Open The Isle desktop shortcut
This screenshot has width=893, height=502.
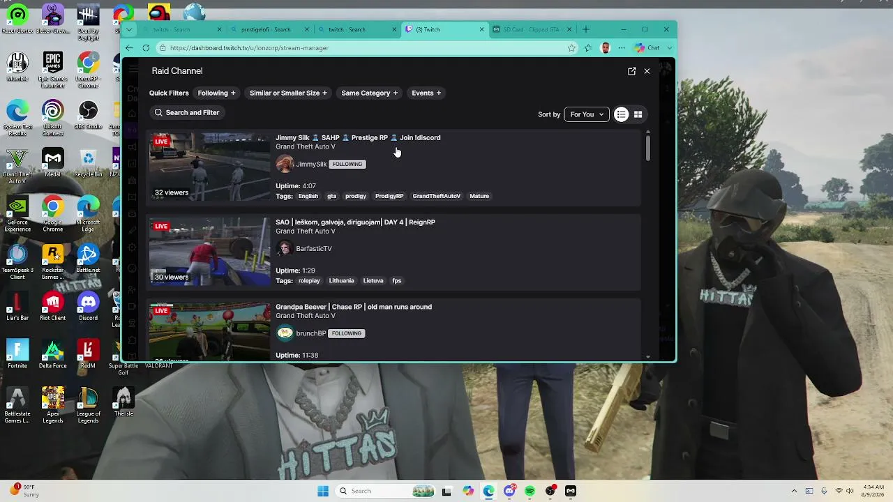[x=123, y=402]
